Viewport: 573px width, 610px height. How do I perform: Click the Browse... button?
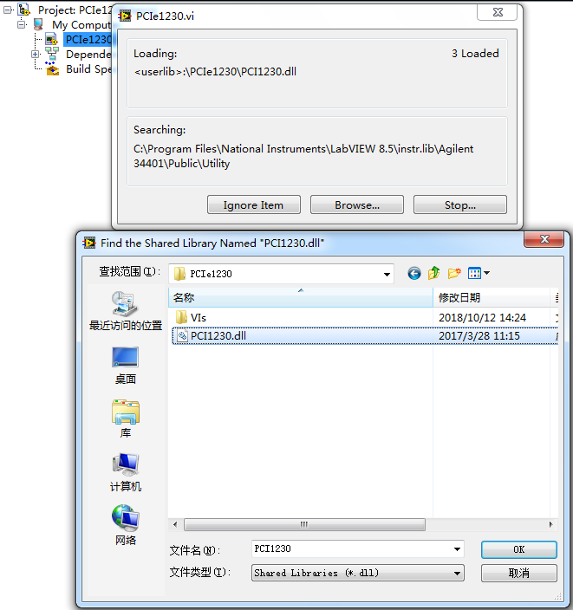click(x=357, y=205)
